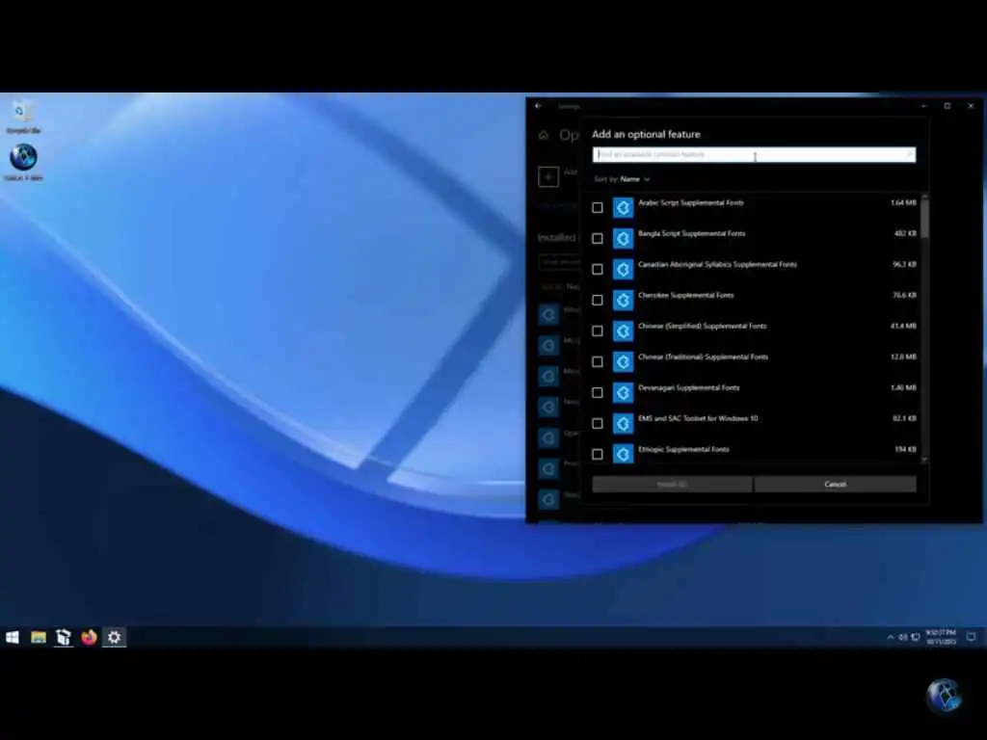Click the Bangla Script Supplemental Fonts feature icon

tap(624, 239)
